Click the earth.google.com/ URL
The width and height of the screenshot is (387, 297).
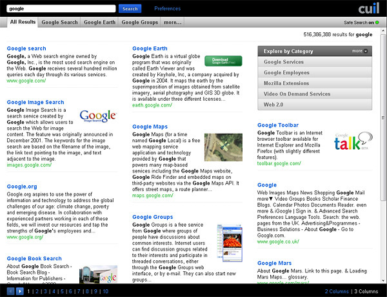[152, 105]
